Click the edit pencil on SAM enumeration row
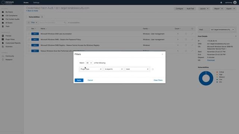 point(192,34)
